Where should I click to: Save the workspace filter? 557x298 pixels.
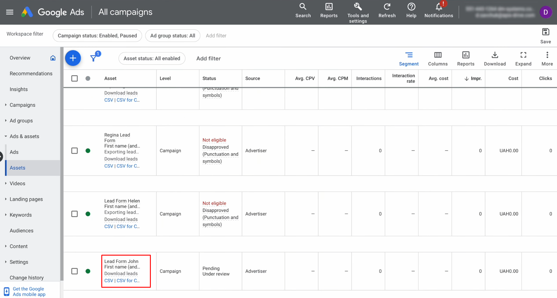click(x=546, y=36)
